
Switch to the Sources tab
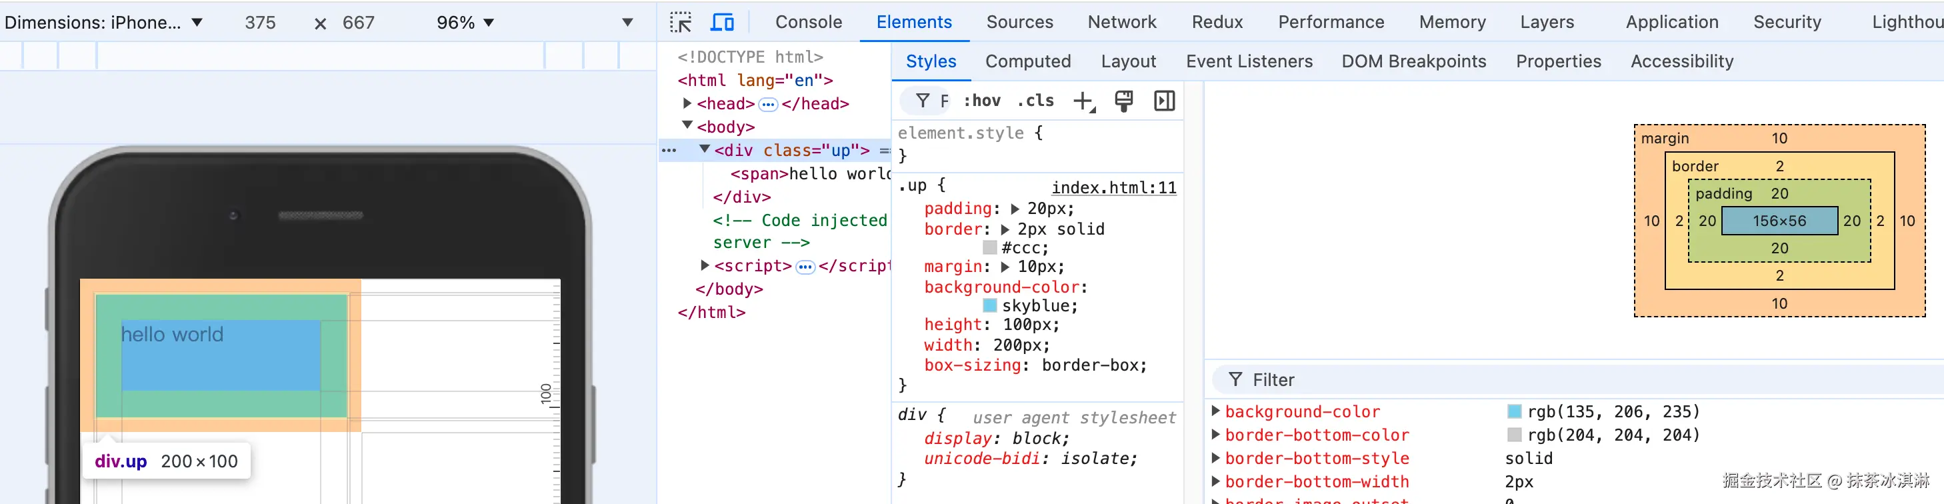click(x=1019, y=22)
